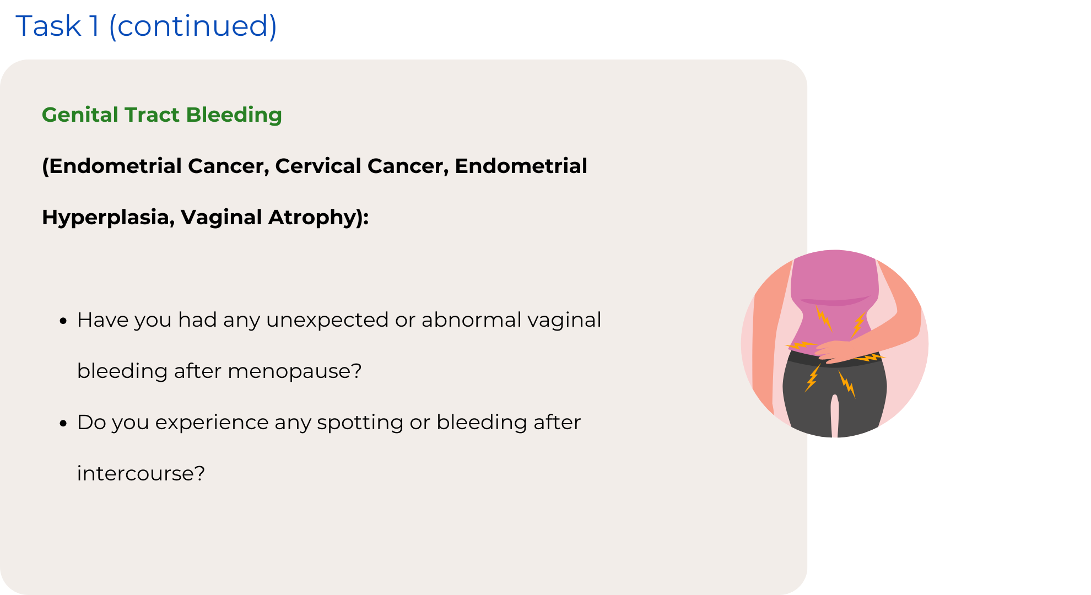Click the lightning bolt on the right pant leg
1091x595 pixels.
(x=846, y=383)
